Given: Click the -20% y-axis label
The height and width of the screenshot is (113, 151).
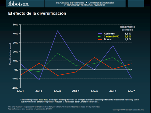Looking at the screenshot, I should 15,88.
